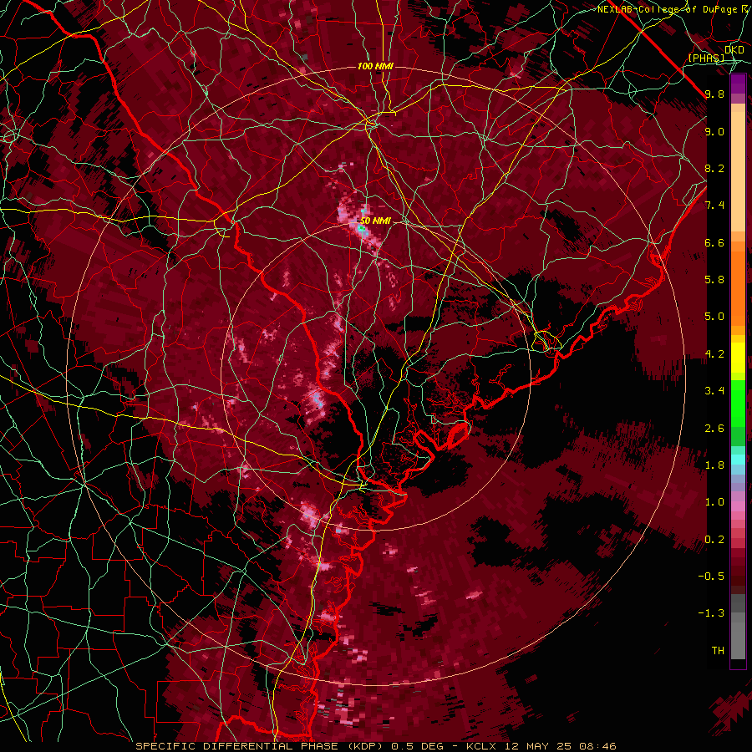Select the 7.4 legend value
Image resolution: width=752 pixels, height=752 pixels.
[714, 206]
